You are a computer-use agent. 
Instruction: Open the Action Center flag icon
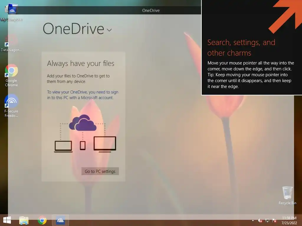coord(274,220)
